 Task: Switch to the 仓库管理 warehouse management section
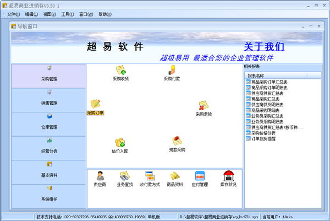click(49, 122)
